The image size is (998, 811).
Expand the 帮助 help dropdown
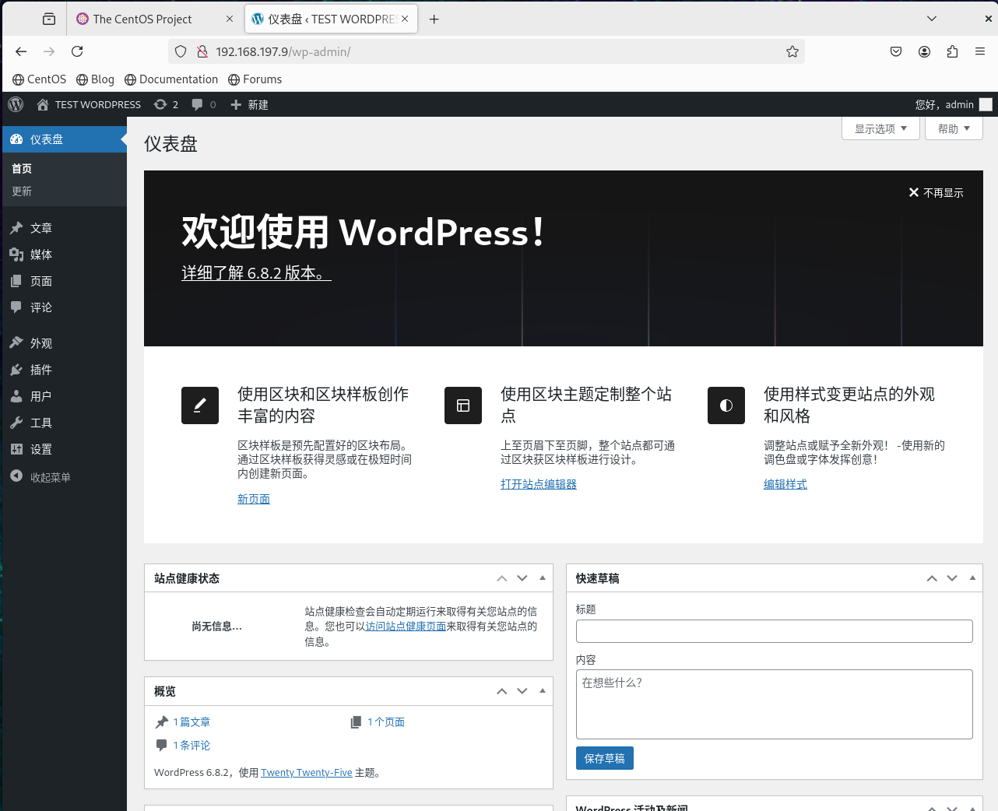(x=954, y=128)
